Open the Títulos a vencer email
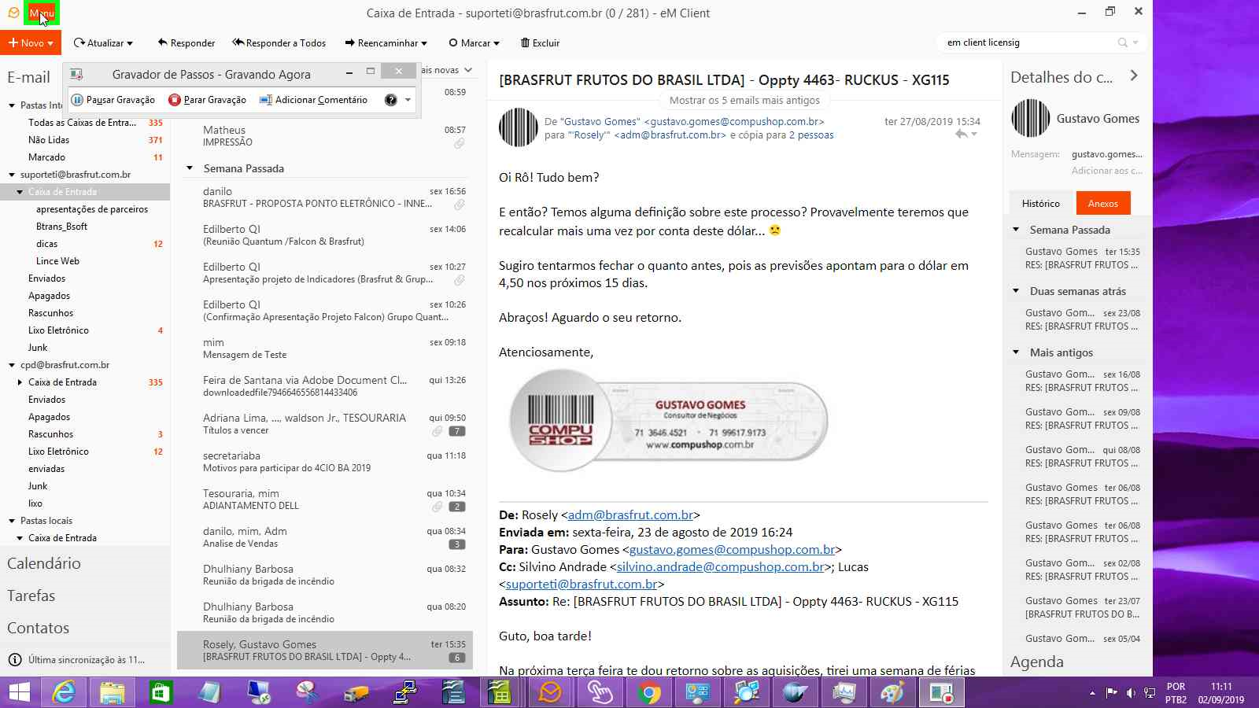 [x=325, y=424]
